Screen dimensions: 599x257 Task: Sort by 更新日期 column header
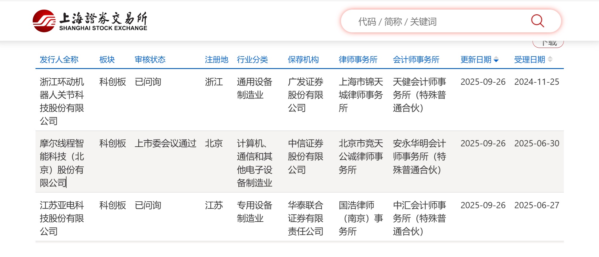(476, 60)
